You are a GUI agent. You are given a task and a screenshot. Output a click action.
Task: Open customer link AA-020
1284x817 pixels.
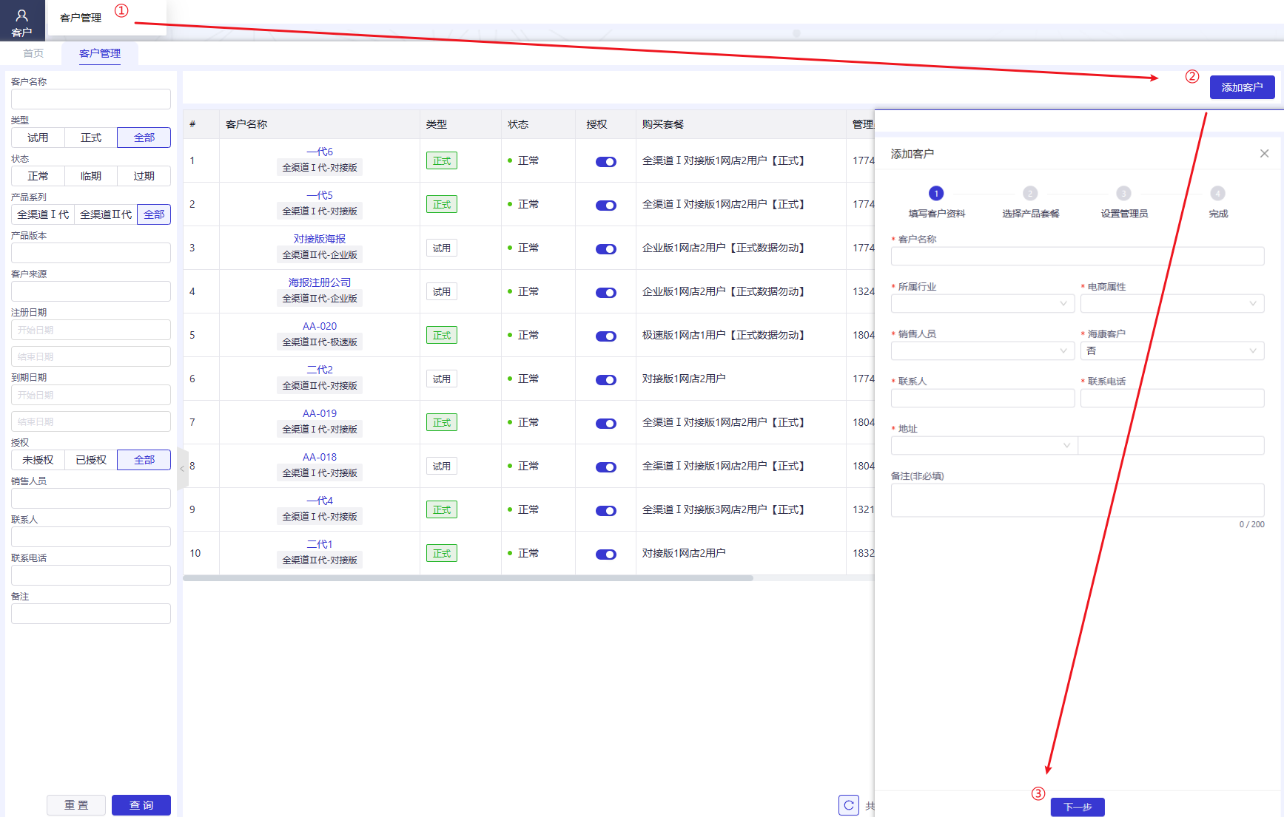320,326
